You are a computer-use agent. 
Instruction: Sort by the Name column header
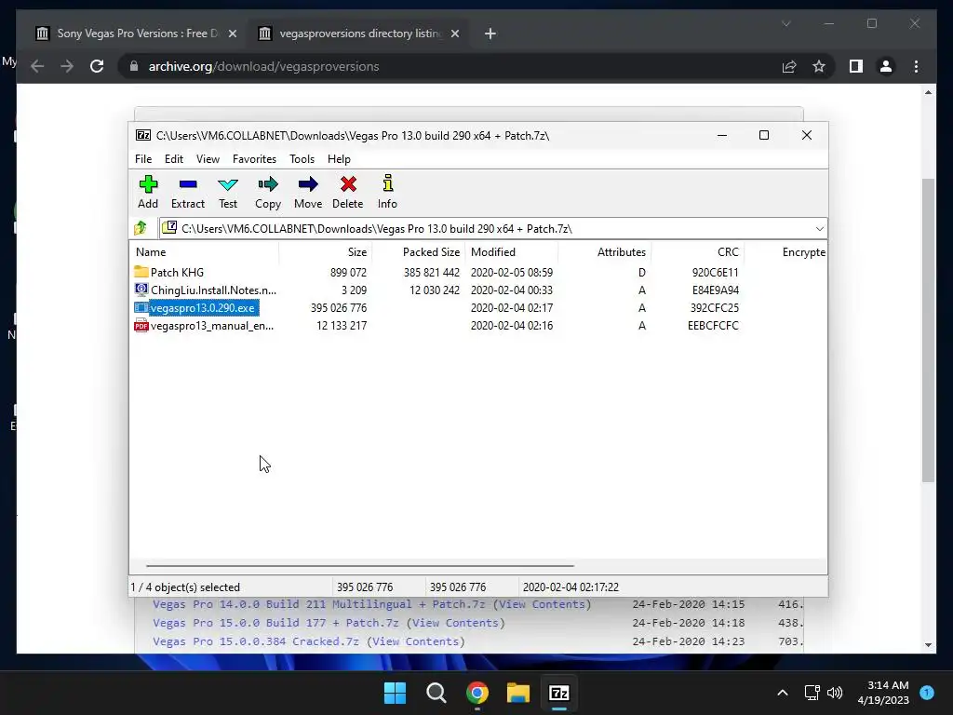point(204,251)
